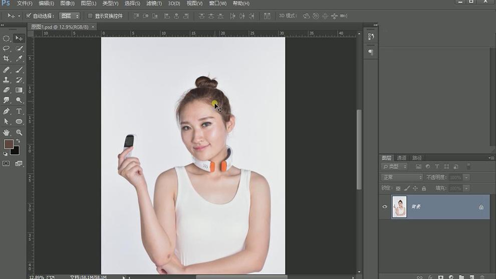Open the Move tool preset picker arrow
The image size is (496, 279).
click(x=19, y=16)
